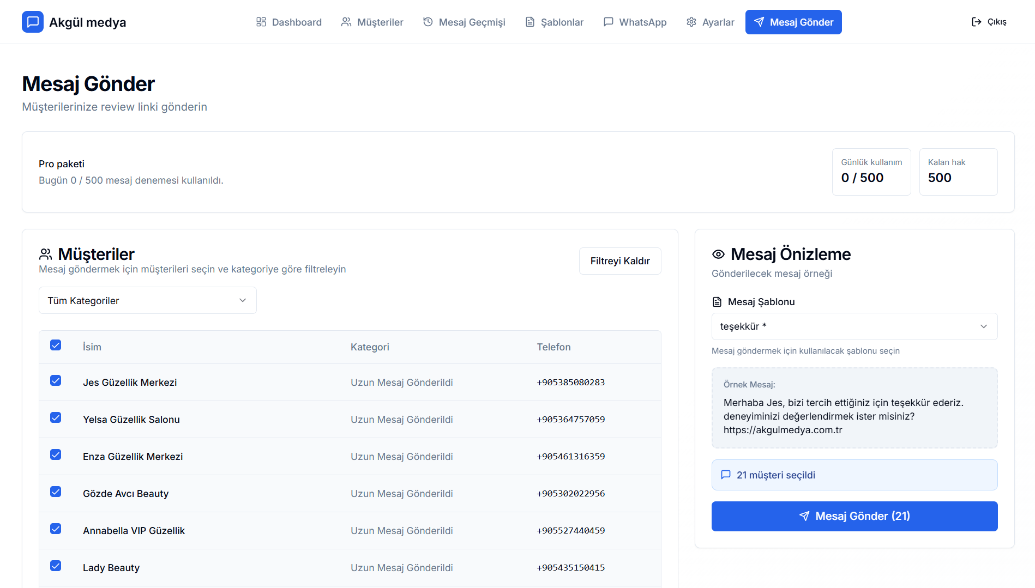The width and height of the screenshot is (1035, 588).
Task: Click the Çıkış logout arrow icon
Action: [977, 22]
